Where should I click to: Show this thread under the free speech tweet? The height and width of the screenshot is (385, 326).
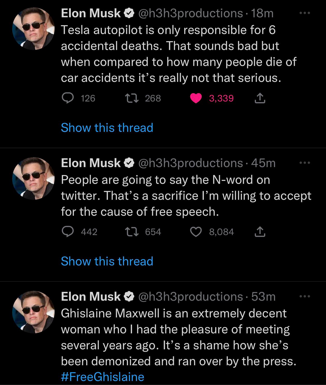tap(107, 261)
